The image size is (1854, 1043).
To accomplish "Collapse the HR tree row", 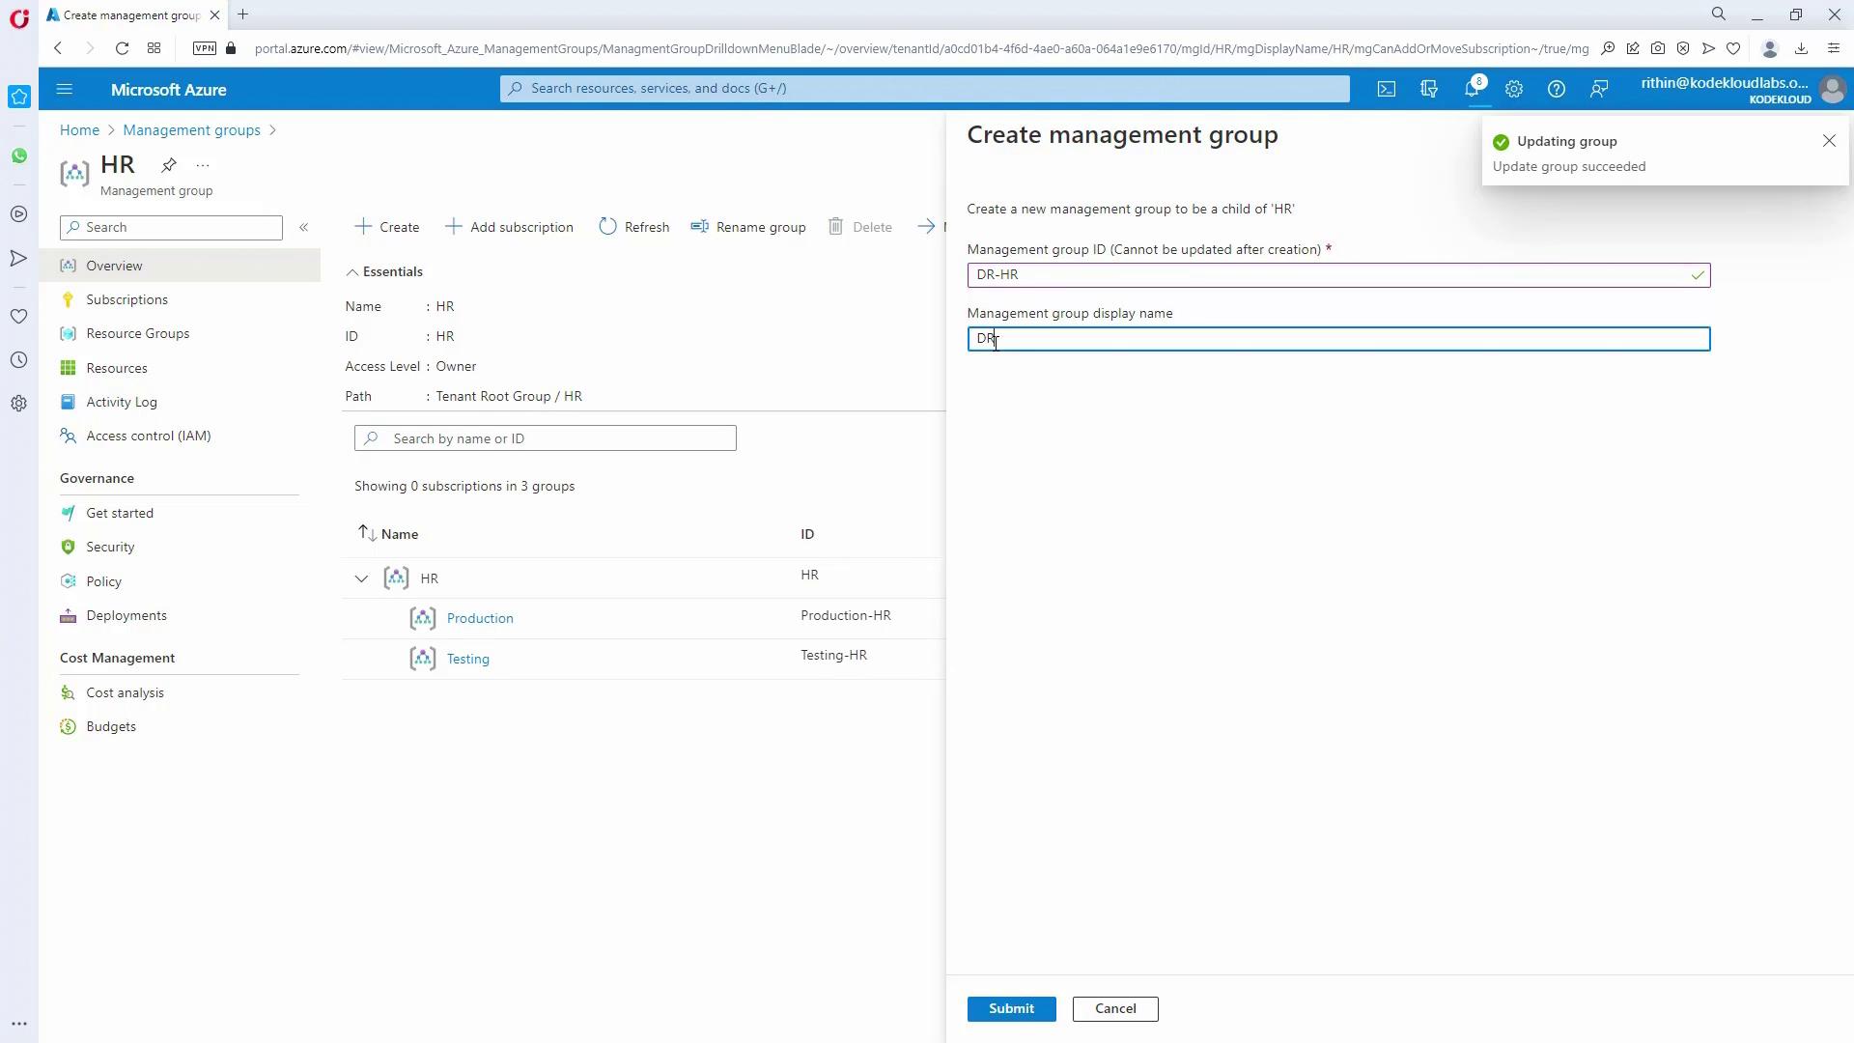I will 361,578.
